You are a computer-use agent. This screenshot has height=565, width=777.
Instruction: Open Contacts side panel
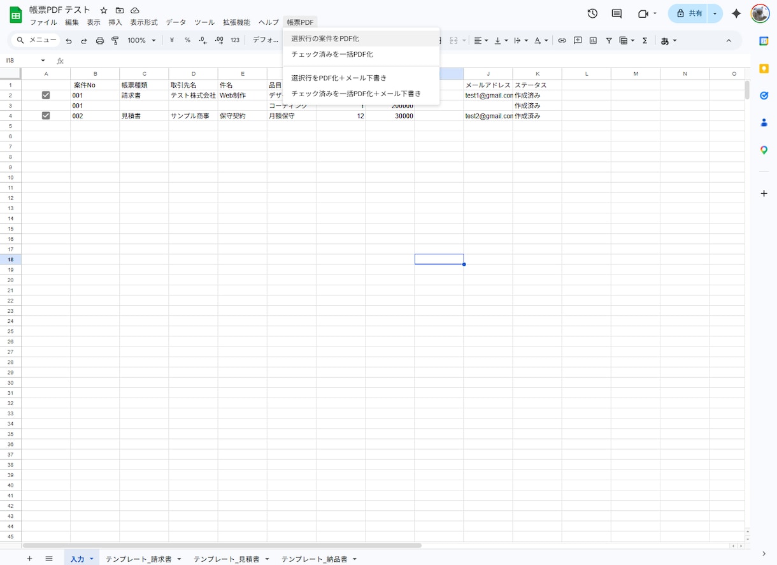pyautogui.click(x=764, y=123)
